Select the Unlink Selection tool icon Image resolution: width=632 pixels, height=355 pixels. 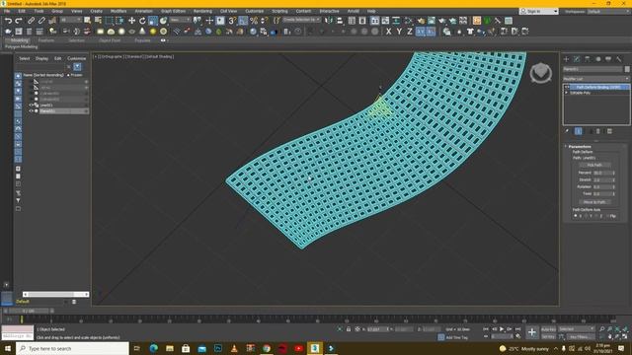pos(41,21)
